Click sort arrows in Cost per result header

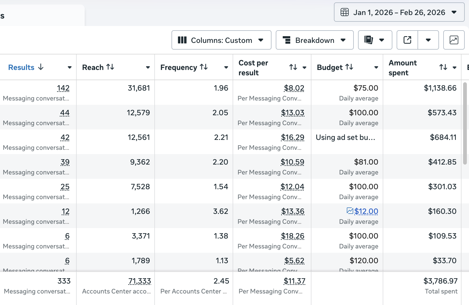tap(293, 67)
